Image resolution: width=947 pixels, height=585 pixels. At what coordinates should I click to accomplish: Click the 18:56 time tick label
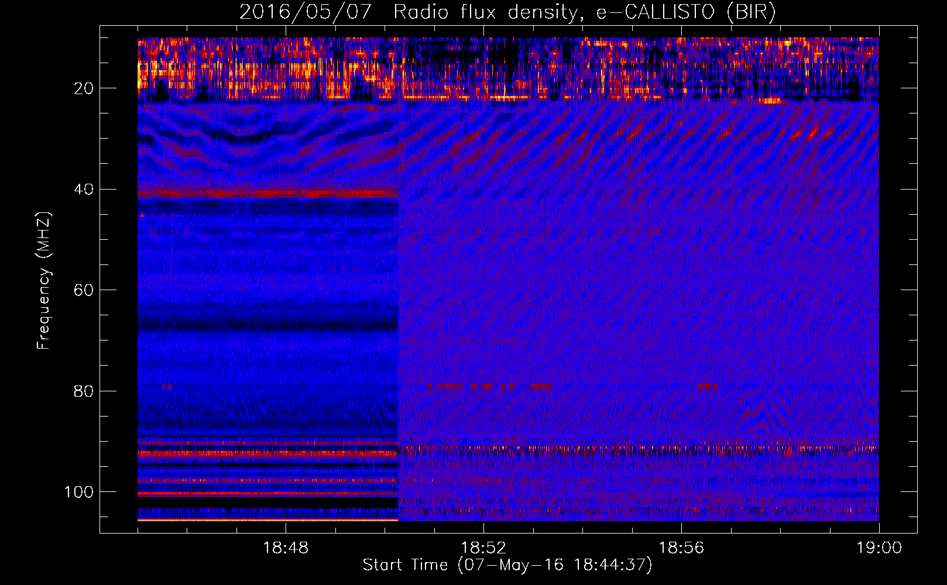tap(681, 548)
